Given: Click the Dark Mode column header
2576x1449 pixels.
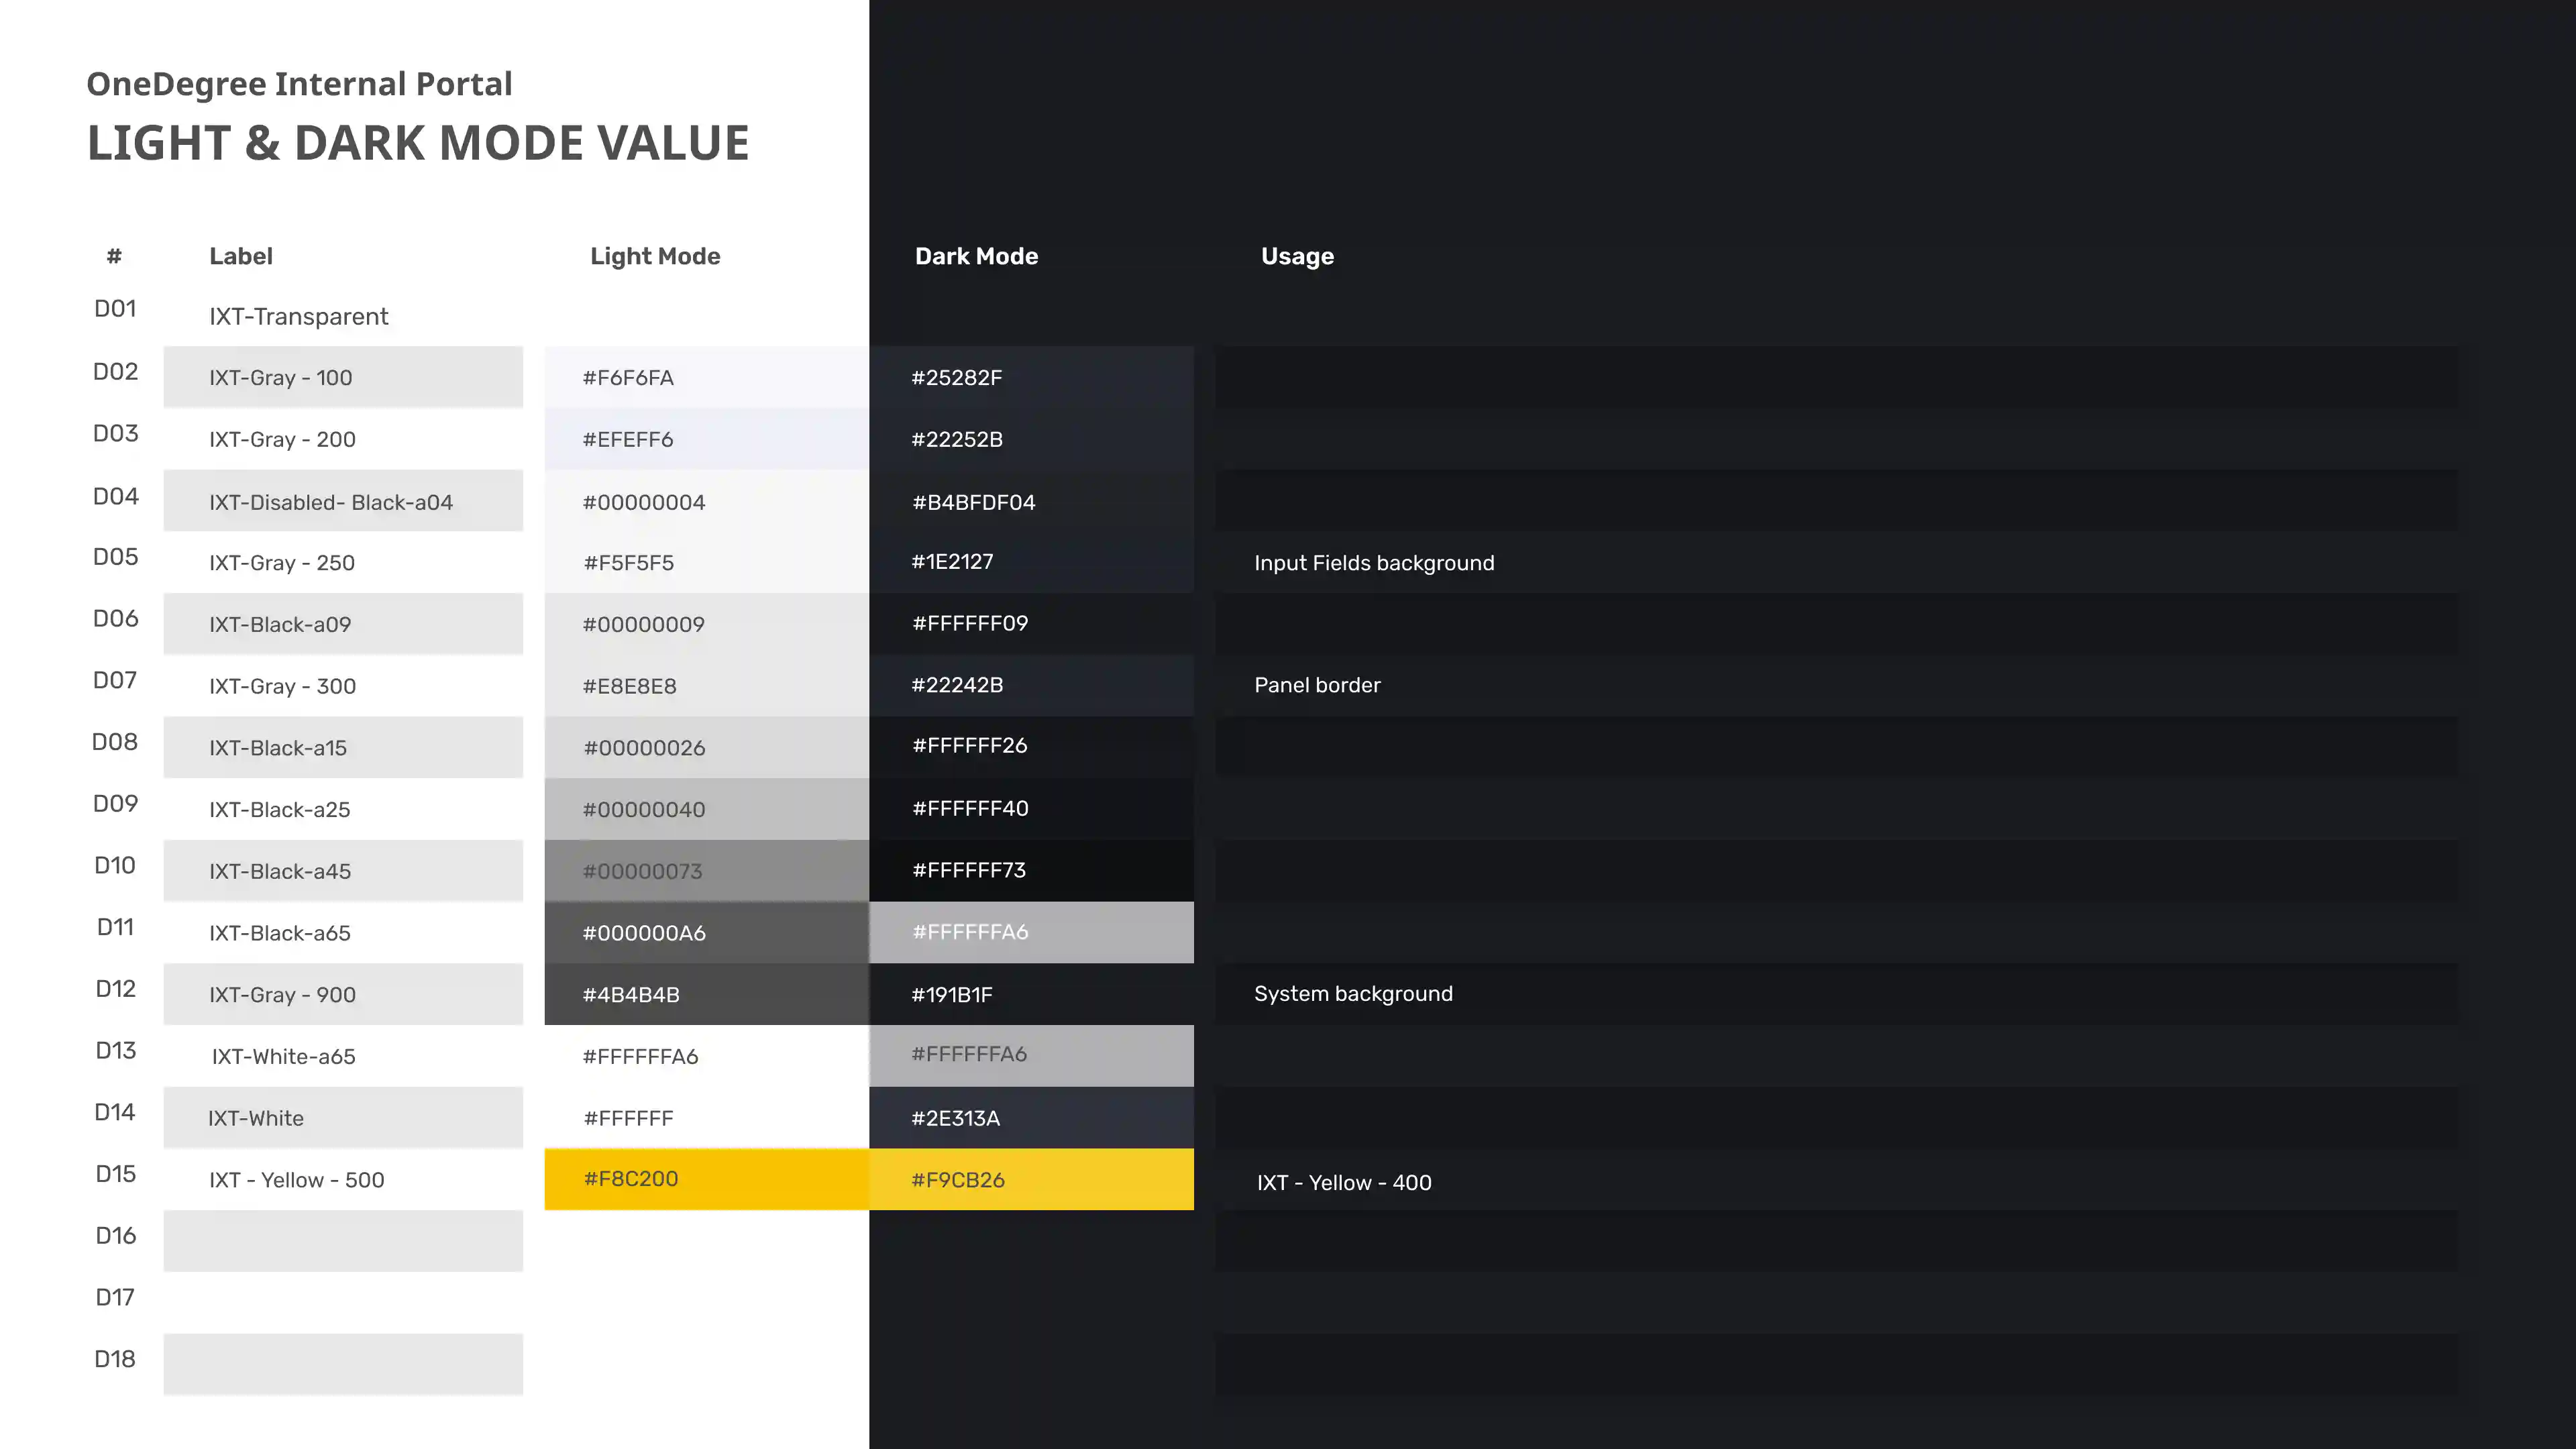Looking at the screenshot, I should (976, 256).
